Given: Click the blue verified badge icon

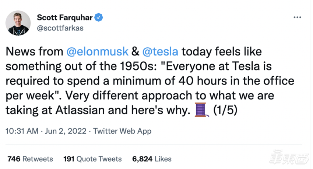Looking at the screenshot, I should coord(99,17).
